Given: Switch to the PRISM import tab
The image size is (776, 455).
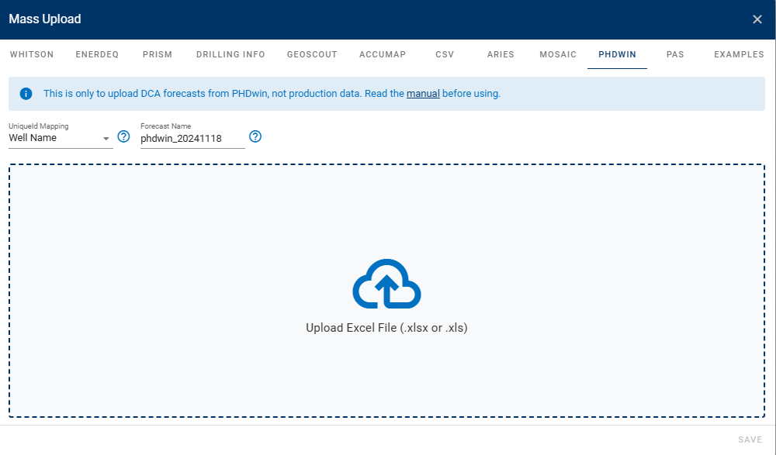Looking at the screenshot, I should [158, 54].
